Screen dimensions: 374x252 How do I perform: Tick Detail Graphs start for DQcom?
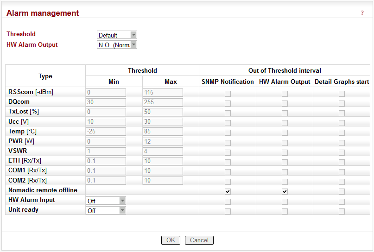[x=342, y=103]
